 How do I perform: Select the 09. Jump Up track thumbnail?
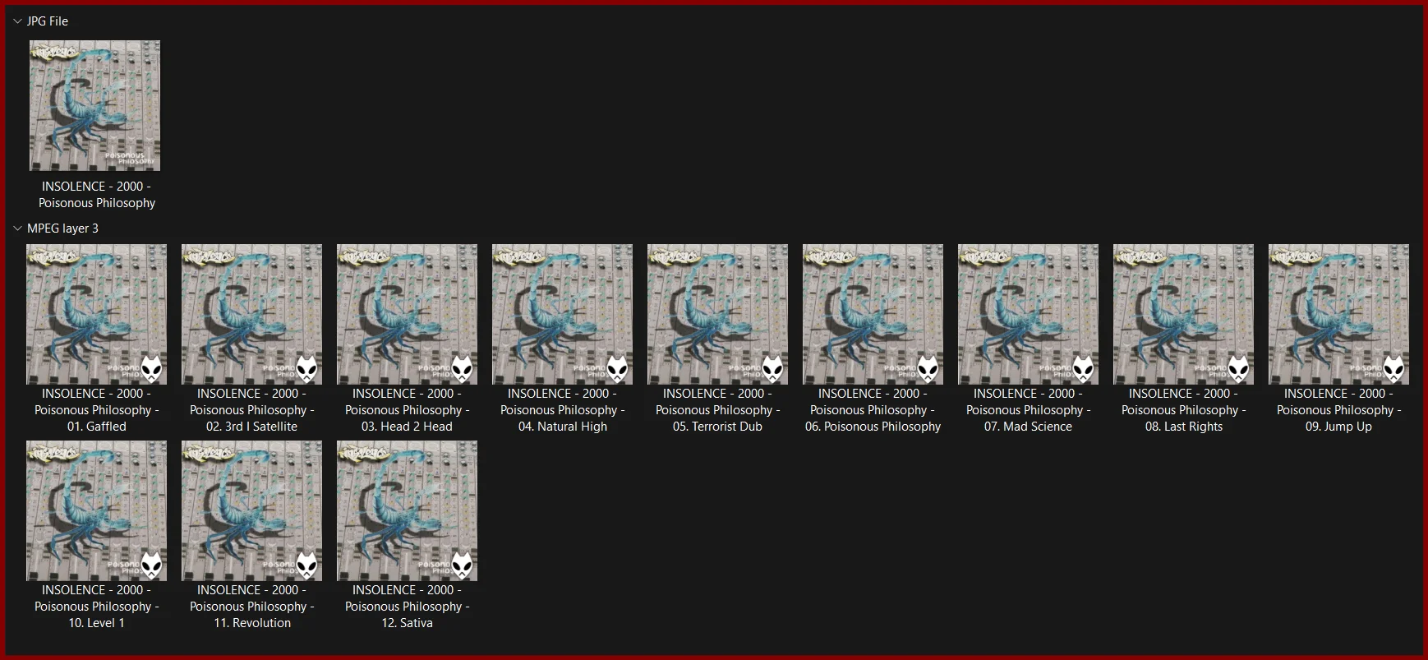click(x=1338, y=314)
